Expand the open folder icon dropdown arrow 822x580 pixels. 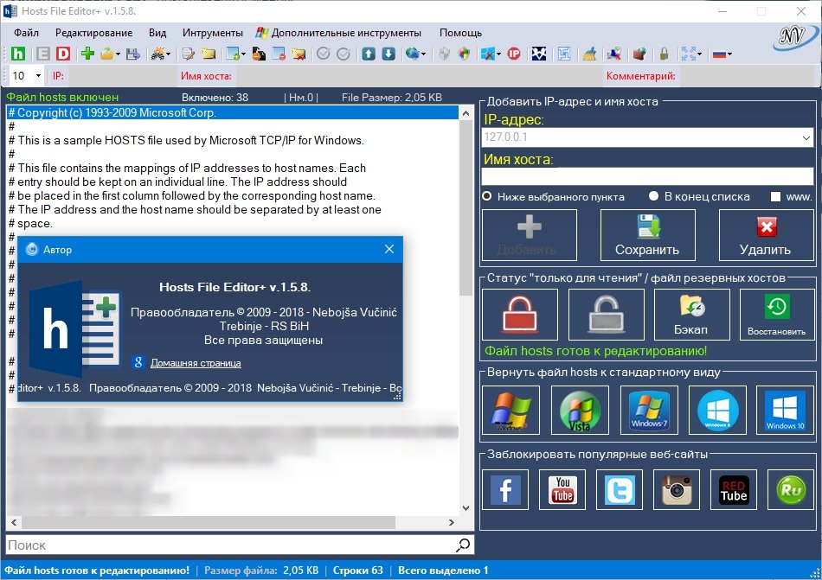click(x=118, y=54)
